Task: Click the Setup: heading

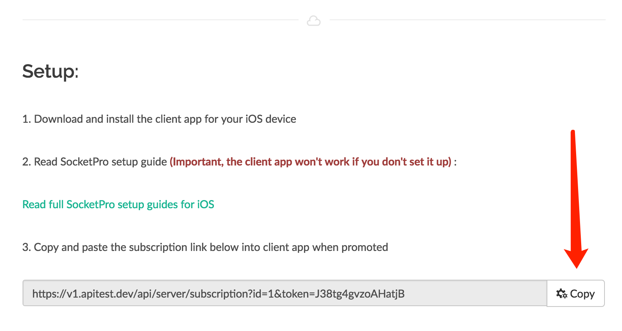Action: tap(51, 71)
